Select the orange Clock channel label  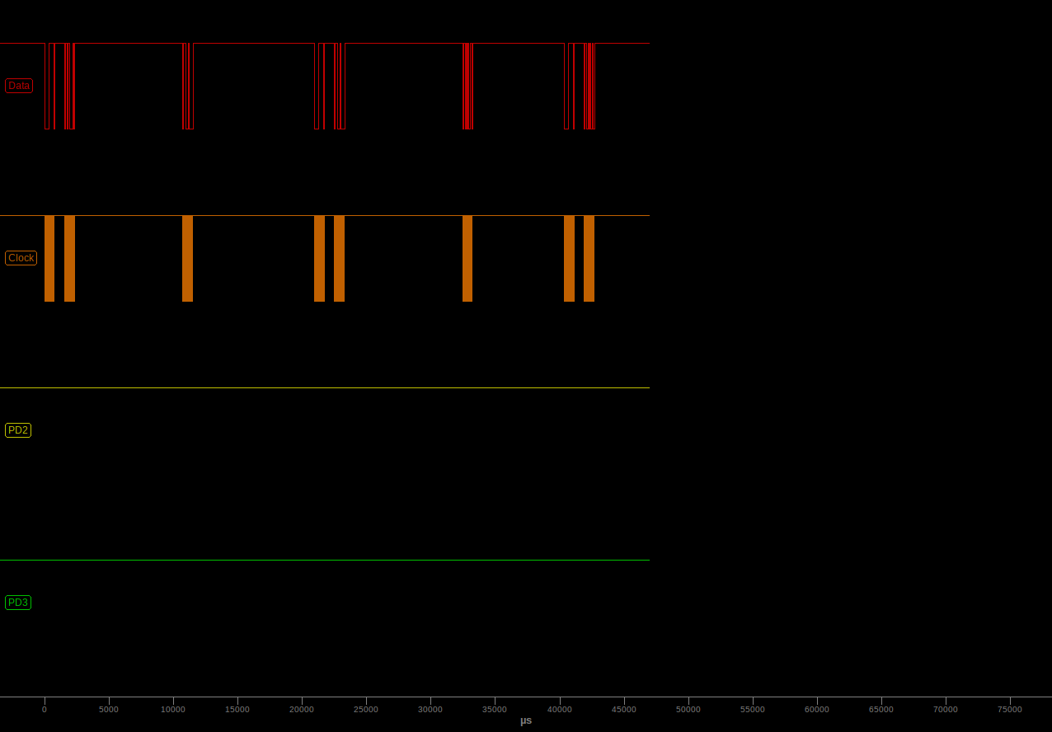pos(21,258)
